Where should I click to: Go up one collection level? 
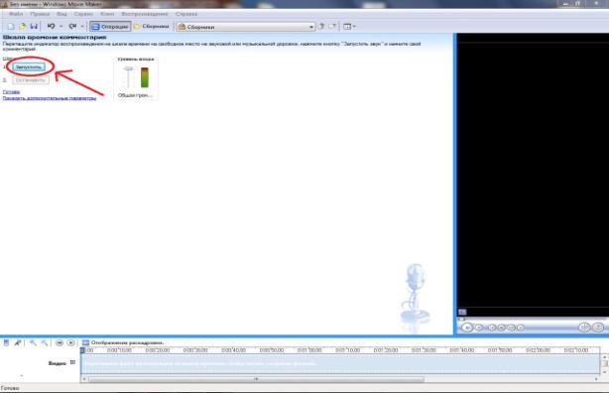coord(321,27)
